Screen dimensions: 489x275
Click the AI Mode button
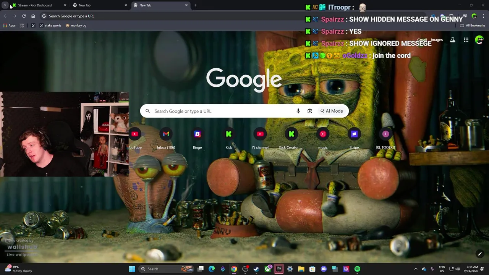pos(332,111)
